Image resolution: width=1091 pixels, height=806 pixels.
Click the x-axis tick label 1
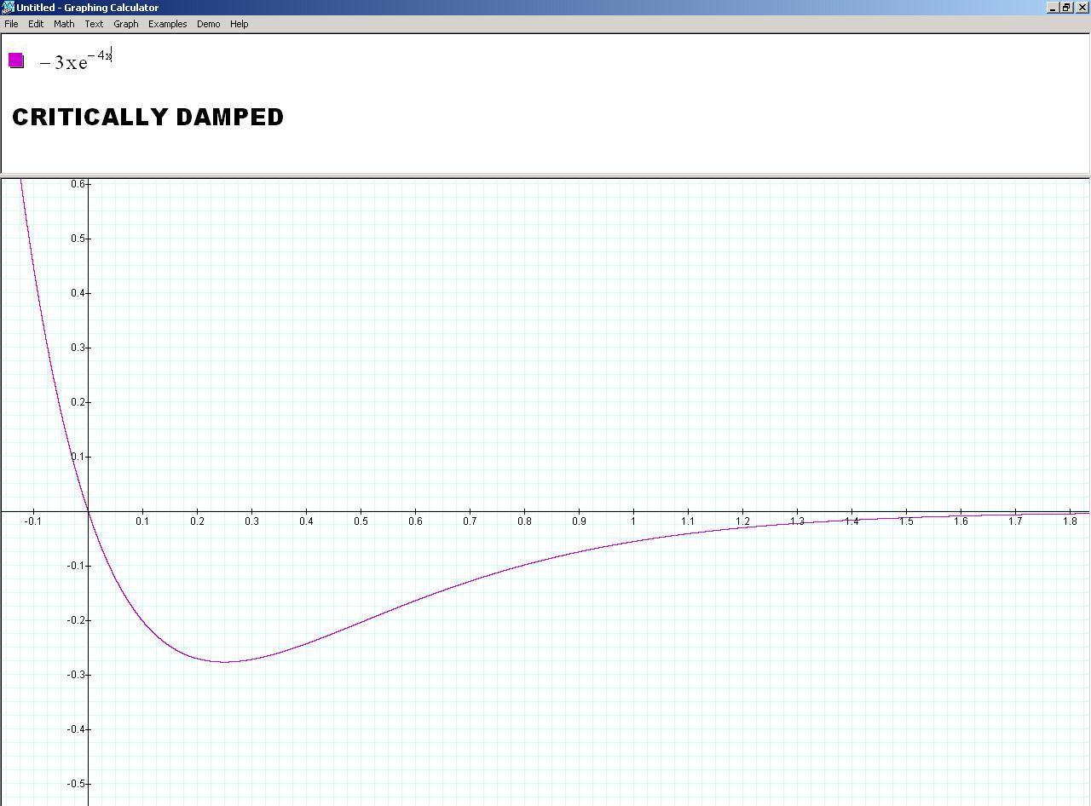[633, 521]
